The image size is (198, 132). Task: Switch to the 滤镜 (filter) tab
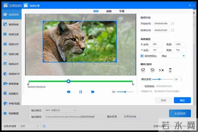(x=109, y=11)
